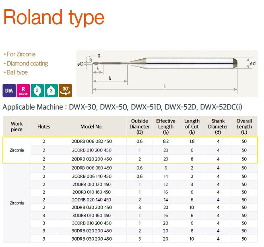Screen dimensions: 264x247
Task: Click the L overall length label in diagram
Action: [x=165, y=86]
